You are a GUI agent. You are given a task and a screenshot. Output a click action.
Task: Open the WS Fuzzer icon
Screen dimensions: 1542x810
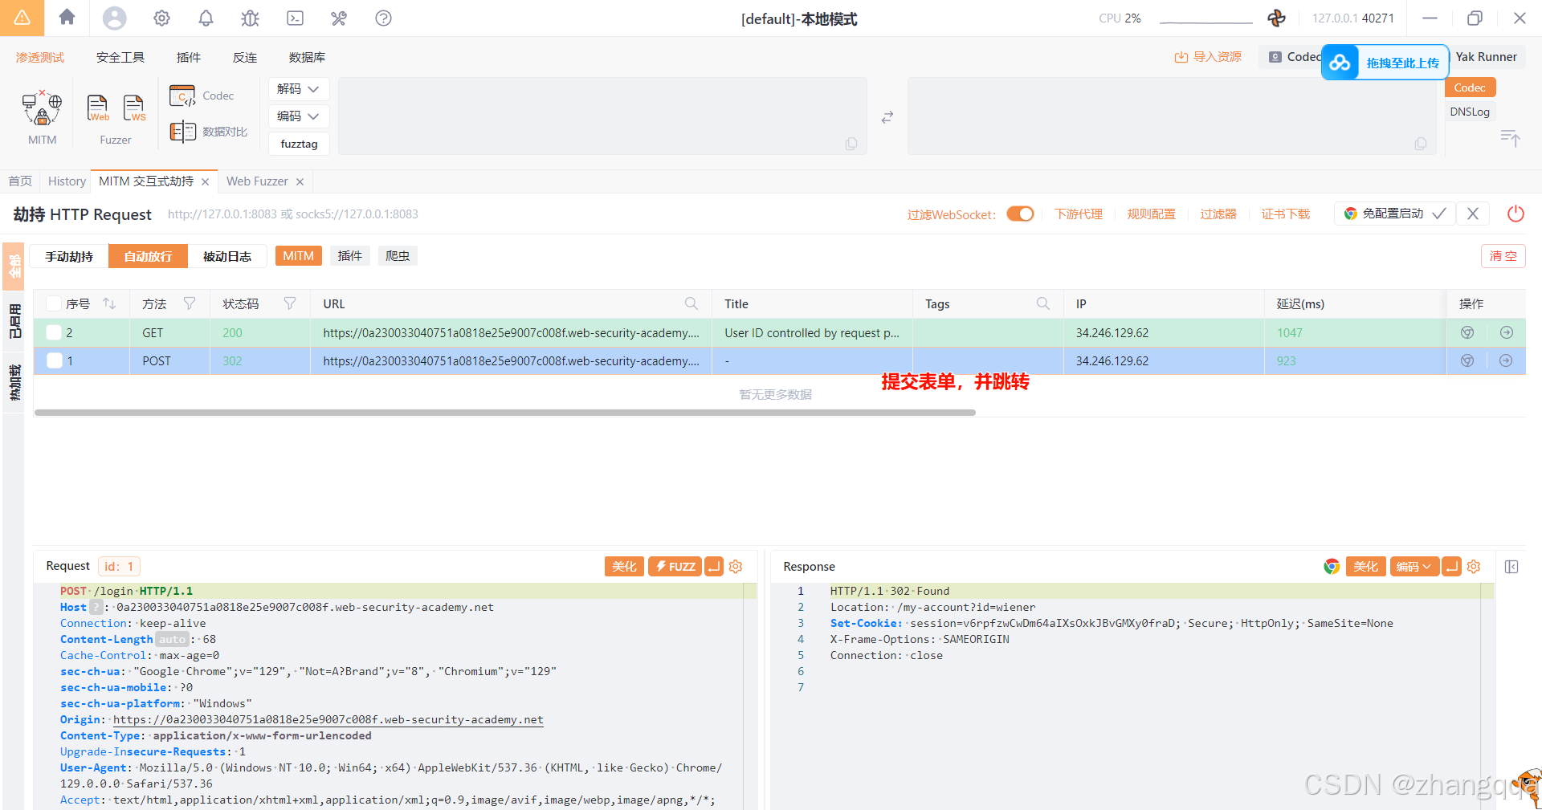point(134,108)
